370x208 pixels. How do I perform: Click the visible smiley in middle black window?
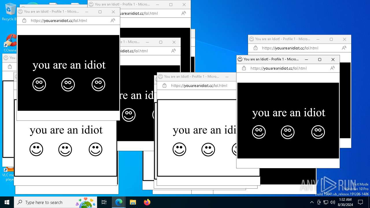point(129,115)
